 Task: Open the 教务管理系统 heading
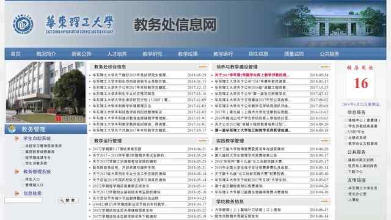(x=37, y=172)
